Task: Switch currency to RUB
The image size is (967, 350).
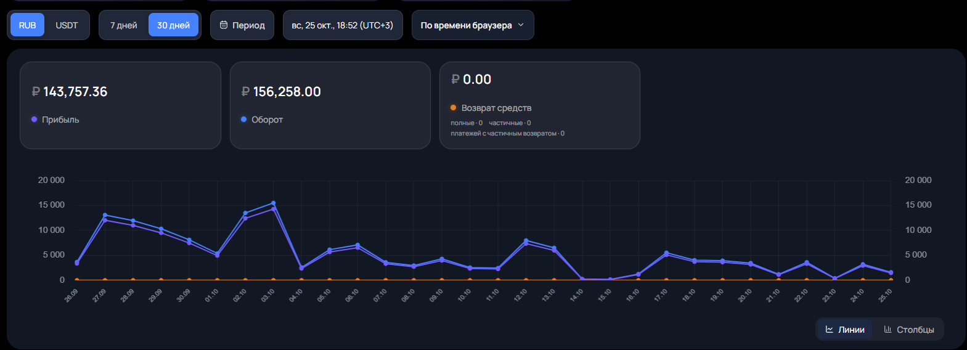Action: click(x=27, y=25)
